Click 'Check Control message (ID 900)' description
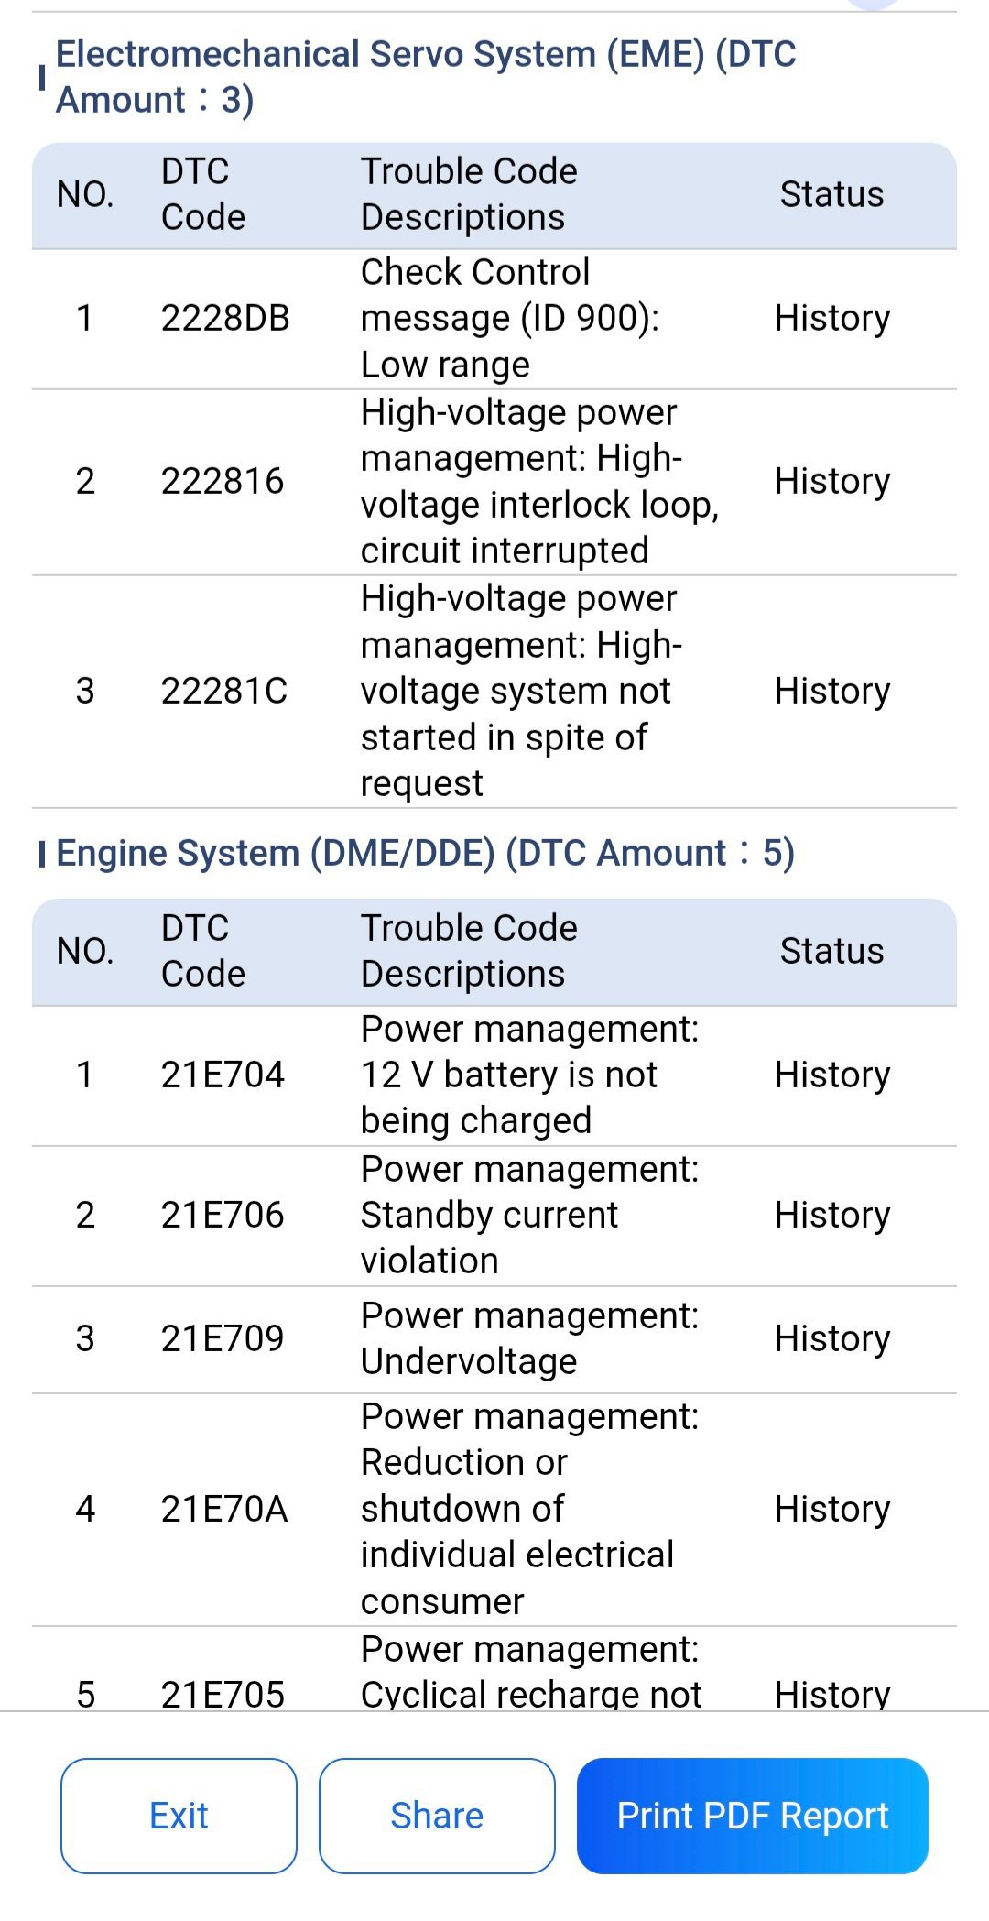This screenshot has width=989, height=1921. 510,295
